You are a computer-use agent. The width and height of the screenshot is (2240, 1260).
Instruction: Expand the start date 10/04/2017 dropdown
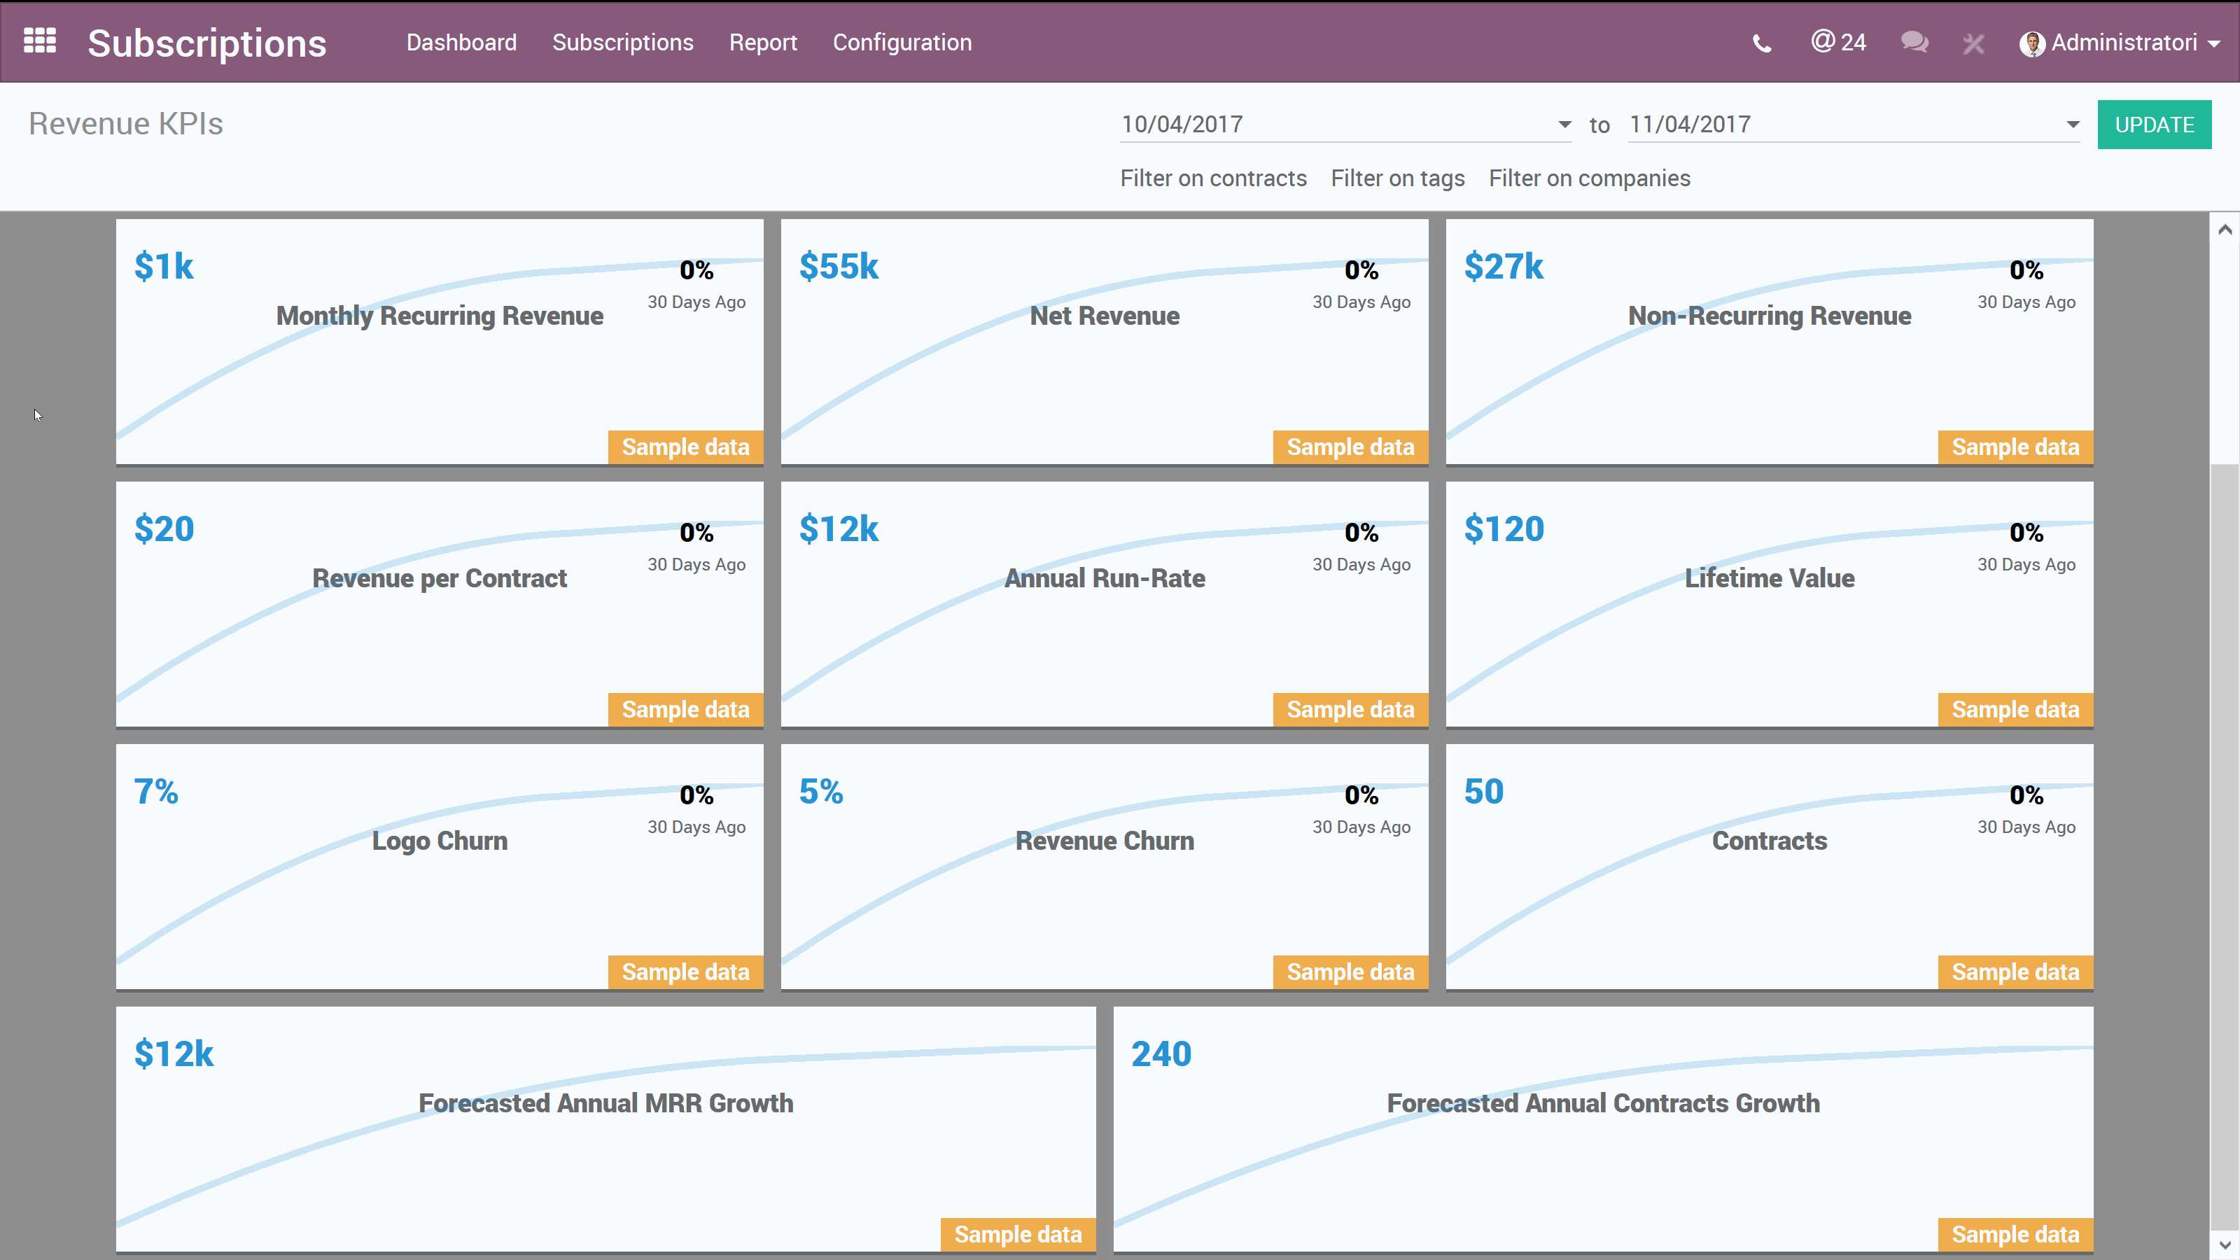click(1562, 123)
